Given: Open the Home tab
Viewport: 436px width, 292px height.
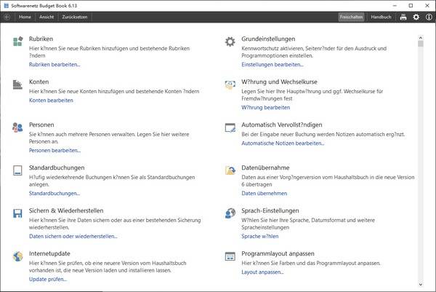Looking at the screenshot, I should point(25,17).
